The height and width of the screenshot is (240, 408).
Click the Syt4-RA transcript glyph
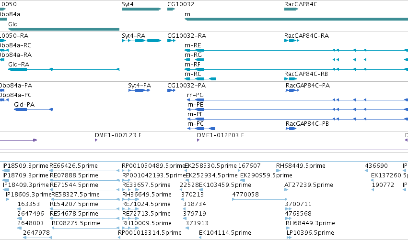(141, 41)
